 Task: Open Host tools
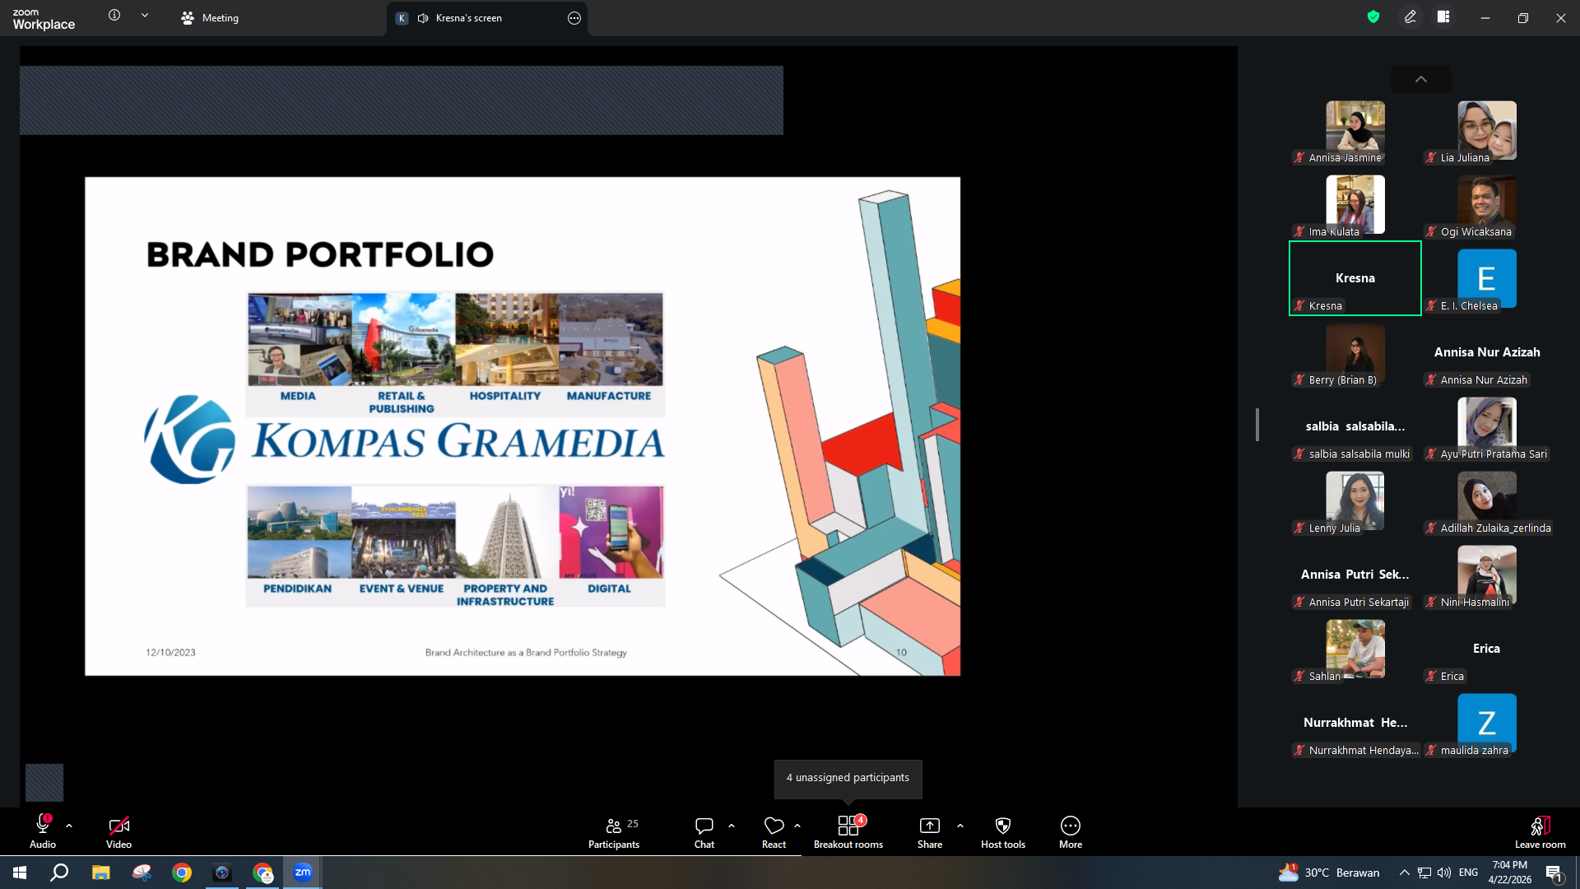click(x=1003, y=831)
